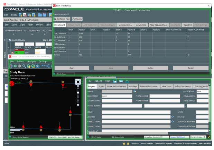Click back arrow in Viewer 2 toolbar
Image resolution: width=214 pixels, height=150 pixels.
pyautogui.click(x=15, y=66)
